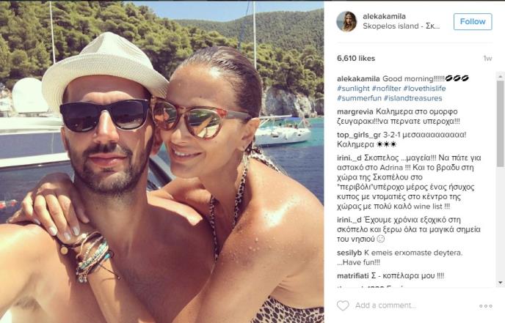Follow the alekakamila account
Viewport: 505px width, 323px height.
click(473, 21)
